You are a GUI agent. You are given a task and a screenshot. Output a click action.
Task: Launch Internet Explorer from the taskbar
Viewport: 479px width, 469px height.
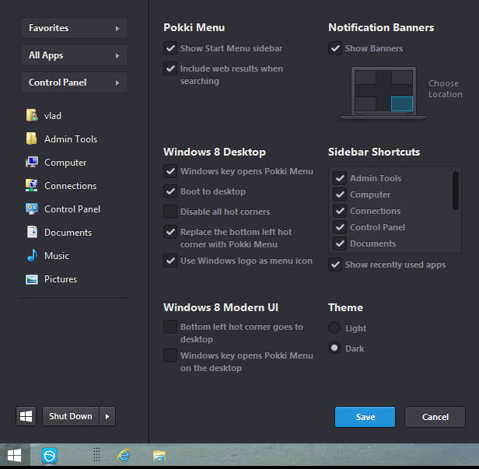click(124, 456)
